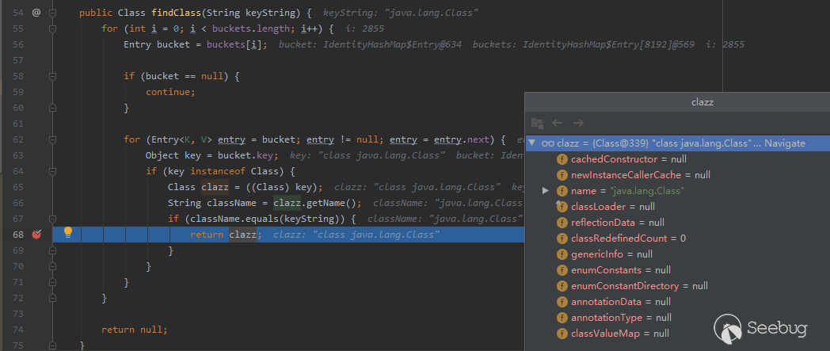Click the clazz variable on line 65
This screenshot has height=351, width=830.
(215, 188)
